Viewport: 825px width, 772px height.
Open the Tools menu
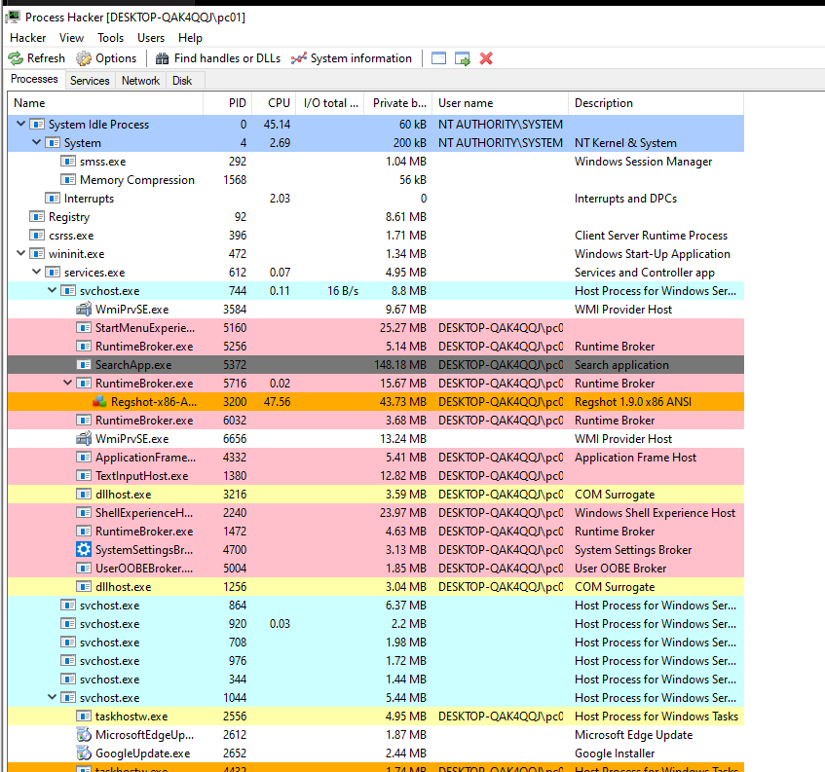(110, 38)
